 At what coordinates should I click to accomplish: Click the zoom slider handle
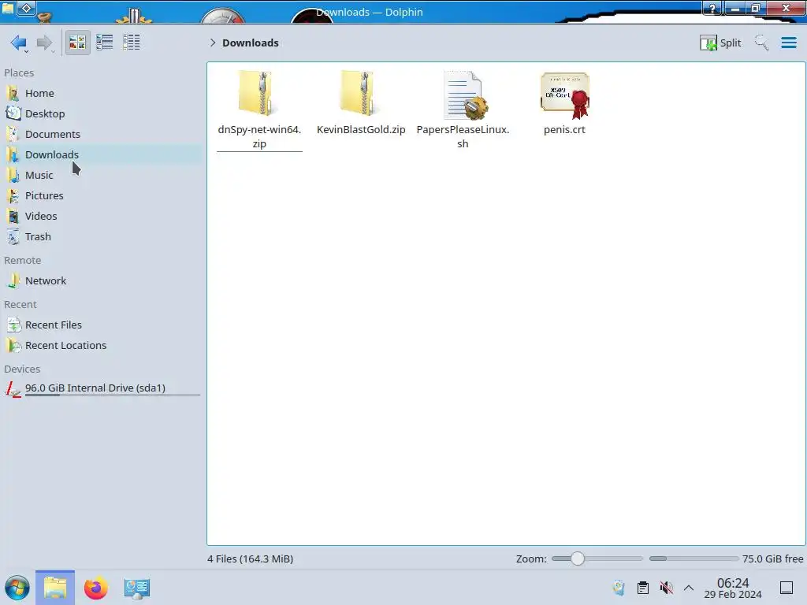[x=578, y=559]
